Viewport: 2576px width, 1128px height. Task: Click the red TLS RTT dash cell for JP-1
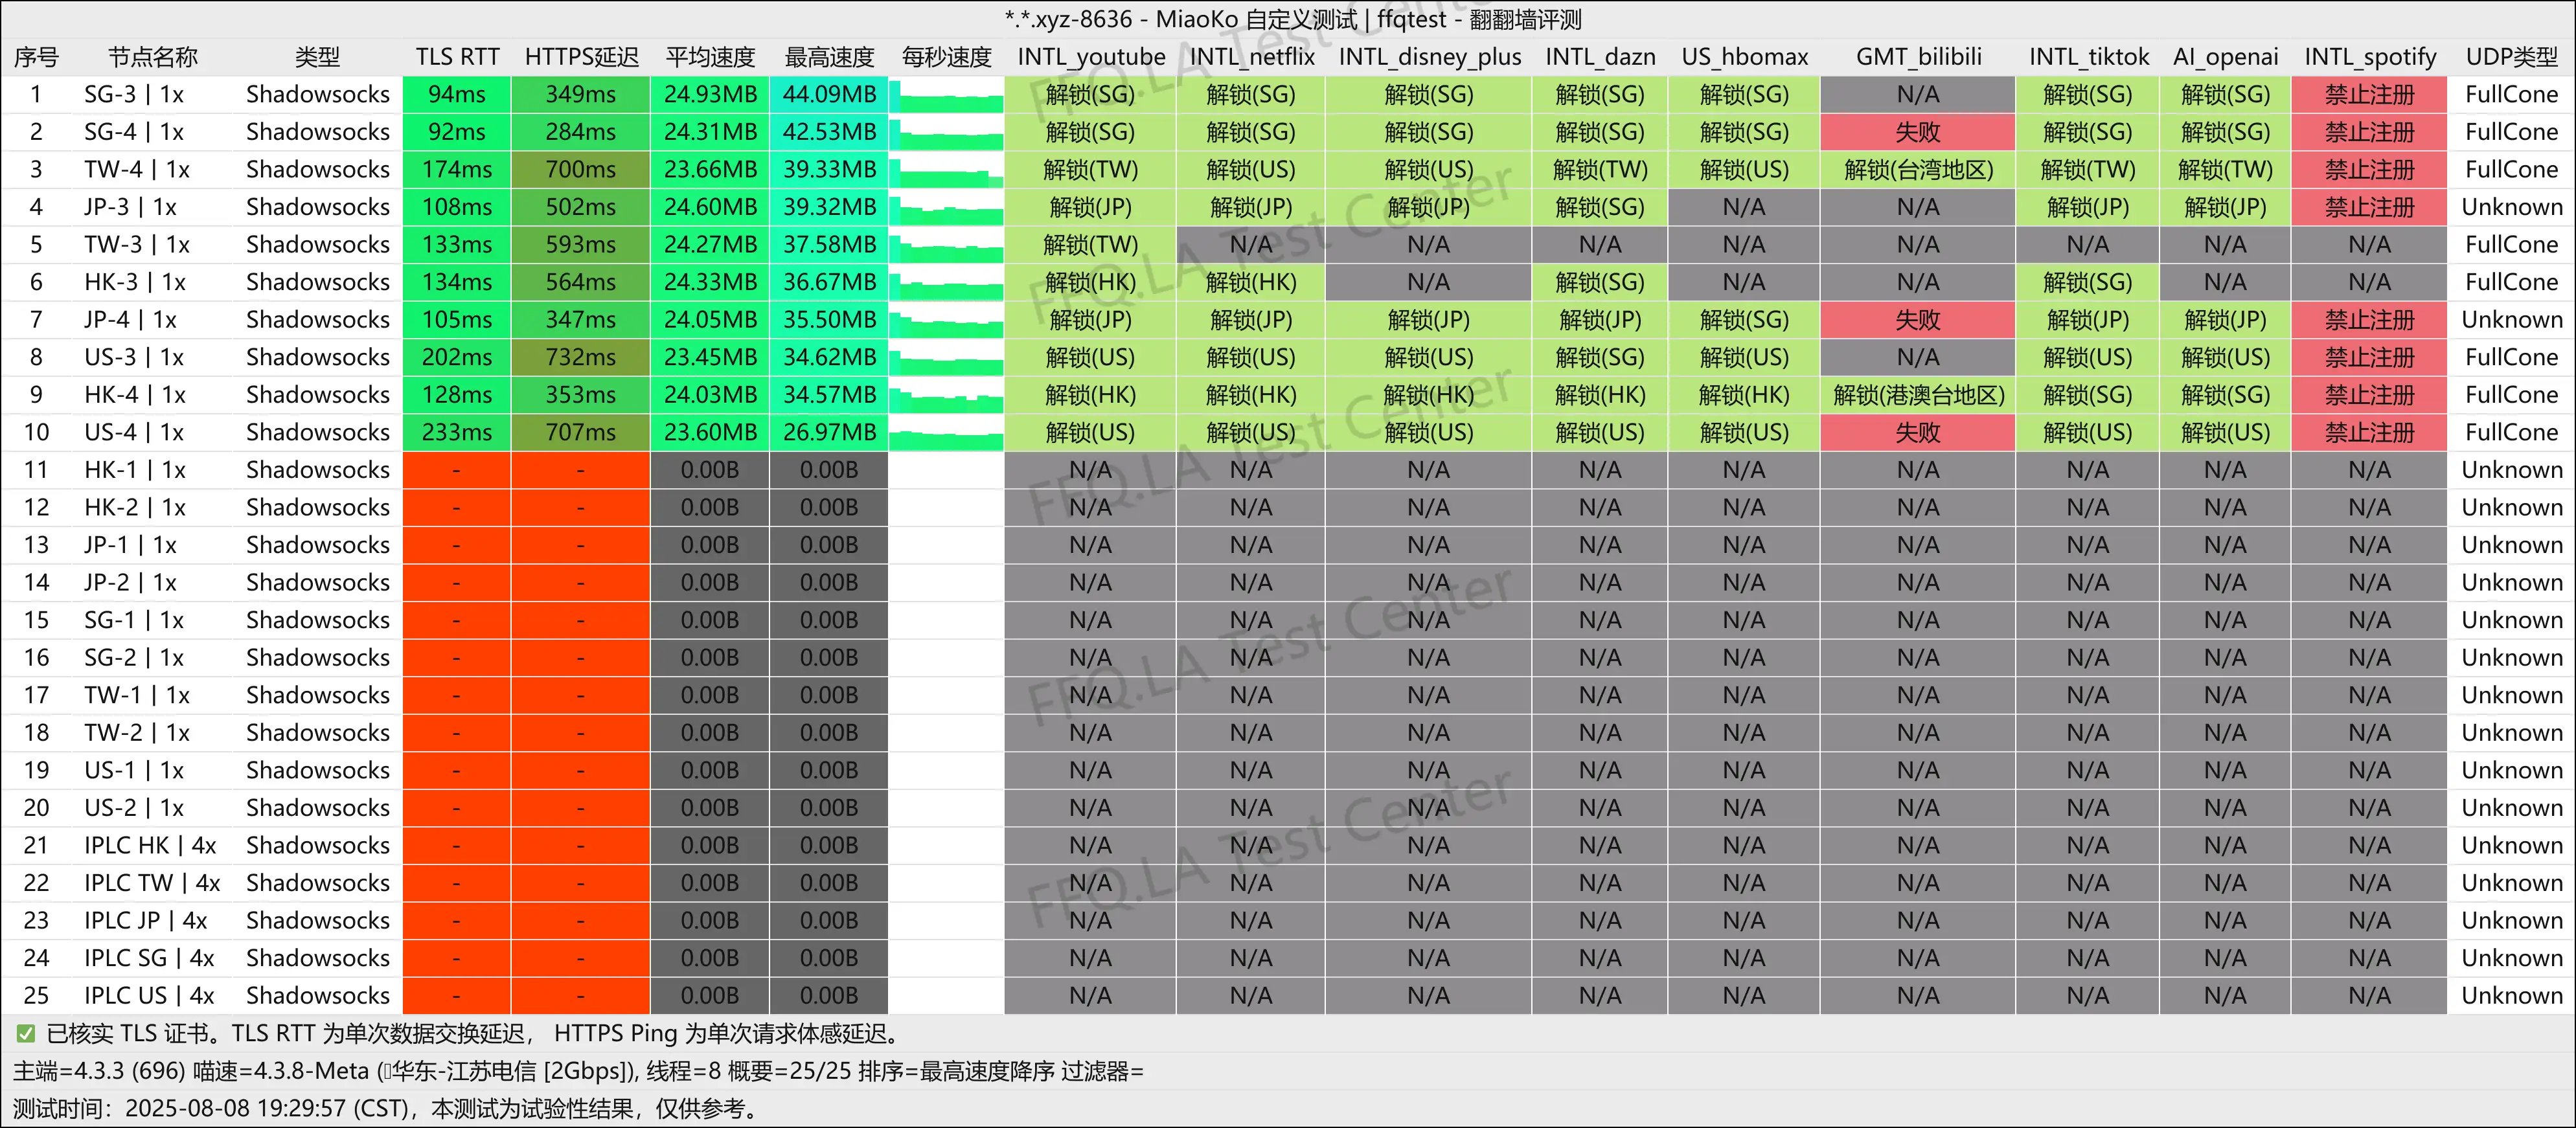click(x=457, y=545)
